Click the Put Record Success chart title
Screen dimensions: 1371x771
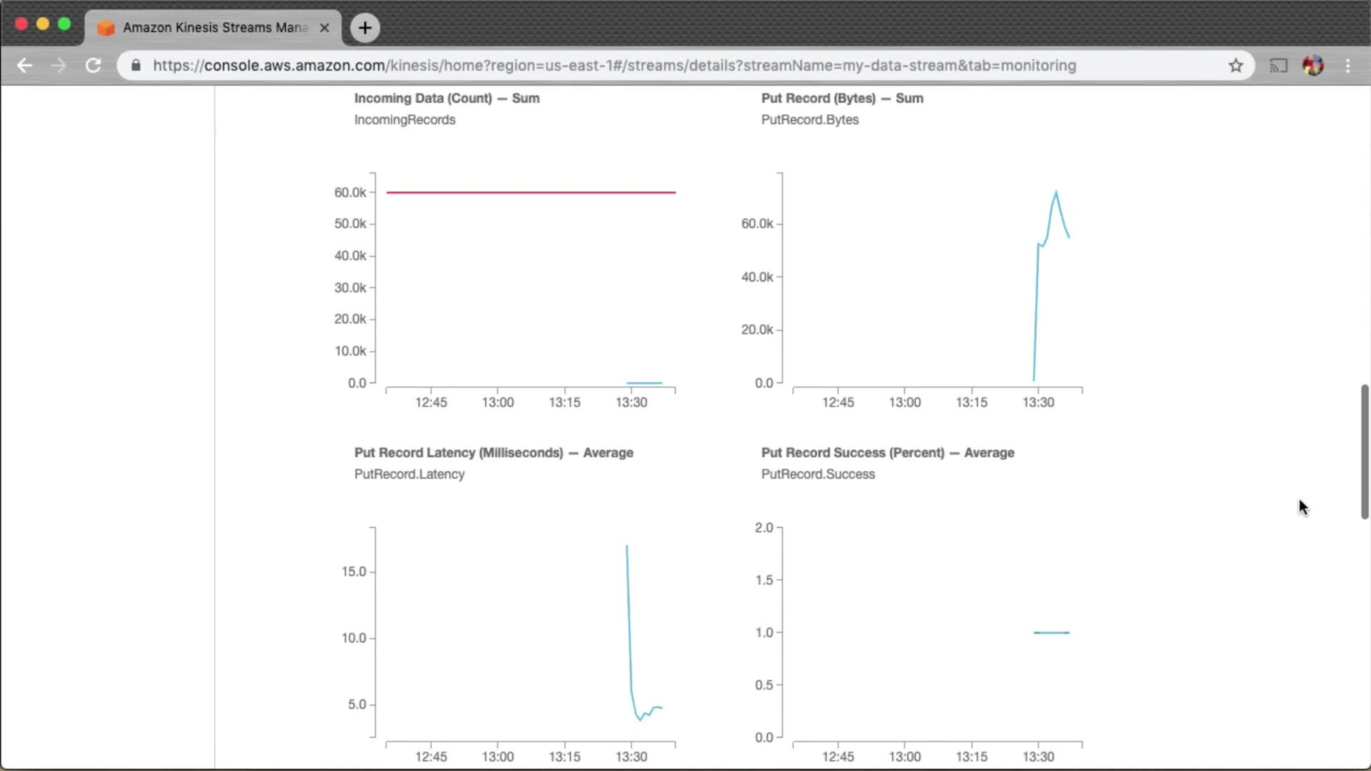(x=887, y=453)
